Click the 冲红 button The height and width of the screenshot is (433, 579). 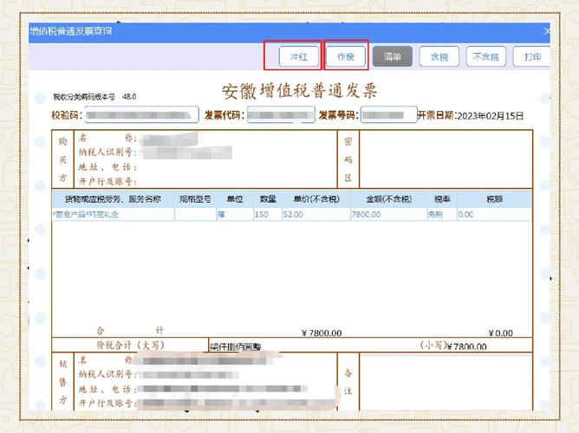pyautogui.click(x=299, y=56)
